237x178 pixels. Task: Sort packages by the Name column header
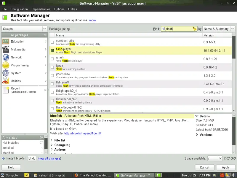pos(129,35)
